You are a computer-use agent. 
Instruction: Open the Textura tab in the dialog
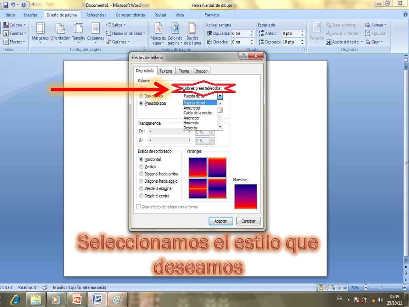pos(166,71)
